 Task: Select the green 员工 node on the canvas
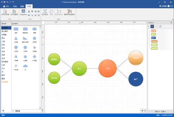[x=79, y=69]
